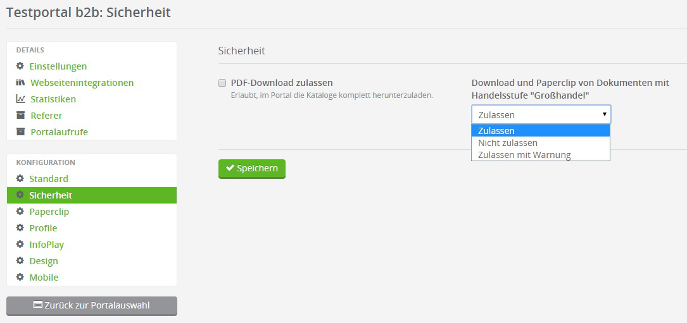Select the highlighted "Zulassen" option
The height and width of the screenshot is (323, 687).
[496, 131]
